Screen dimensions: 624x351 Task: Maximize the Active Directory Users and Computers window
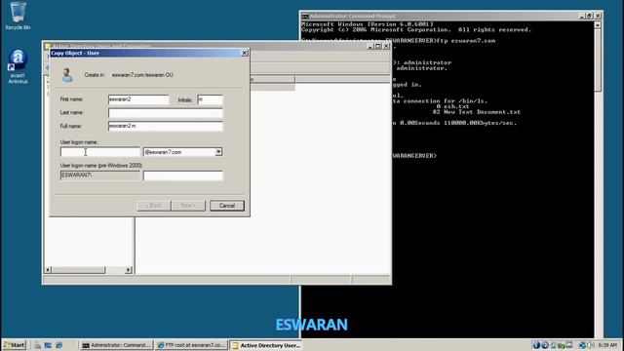[x=378, y=46]
